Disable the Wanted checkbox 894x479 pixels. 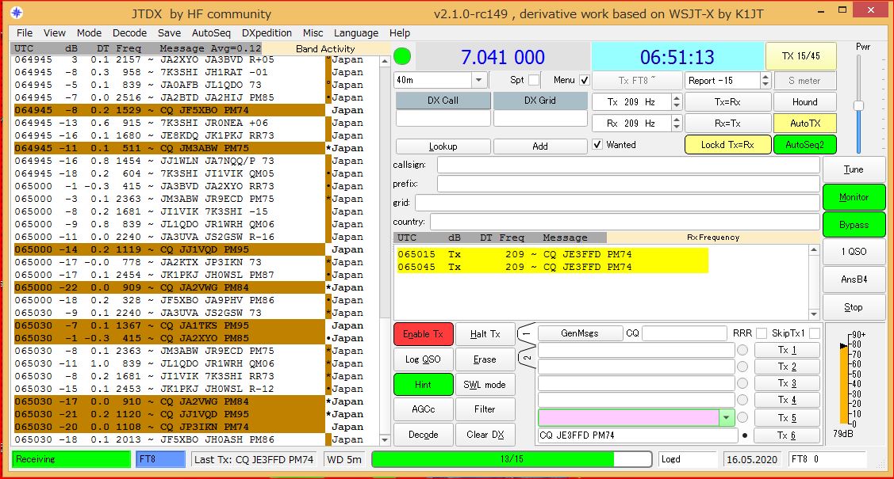[597, 145]
